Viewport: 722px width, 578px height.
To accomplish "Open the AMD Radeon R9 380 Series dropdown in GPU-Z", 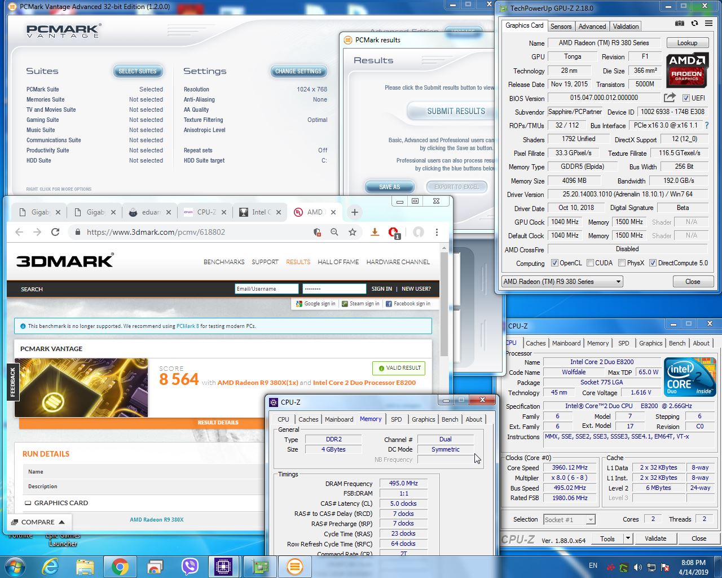I will coord(562,281).
